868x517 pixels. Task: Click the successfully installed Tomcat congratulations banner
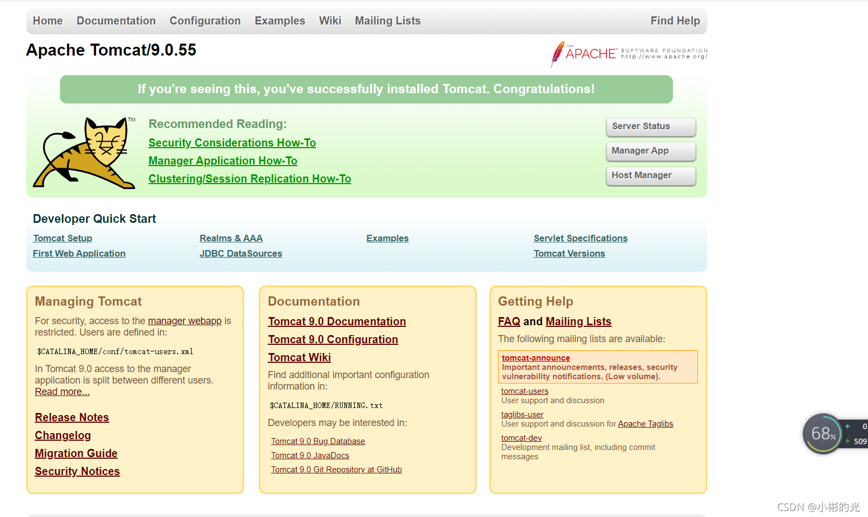coord(366,89)
